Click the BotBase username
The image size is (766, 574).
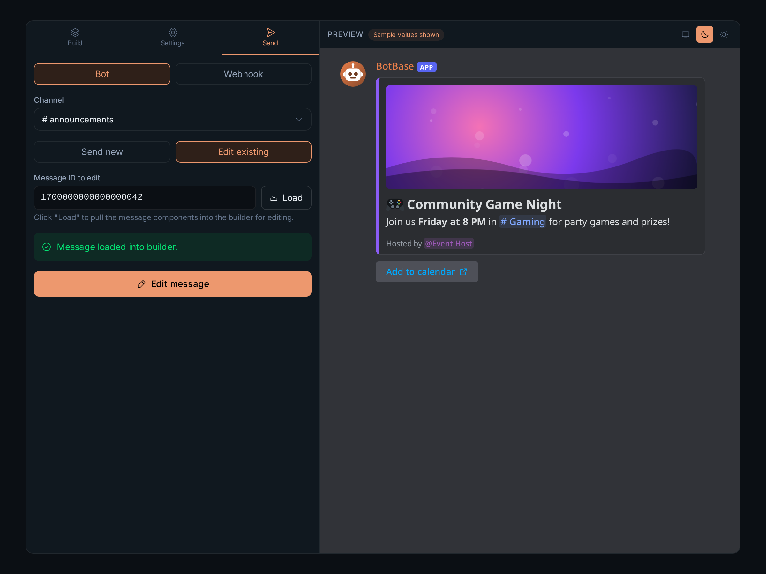395,66
